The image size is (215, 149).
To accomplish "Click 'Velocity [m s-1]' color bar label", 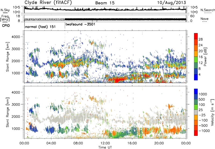I will coord(212,112).
